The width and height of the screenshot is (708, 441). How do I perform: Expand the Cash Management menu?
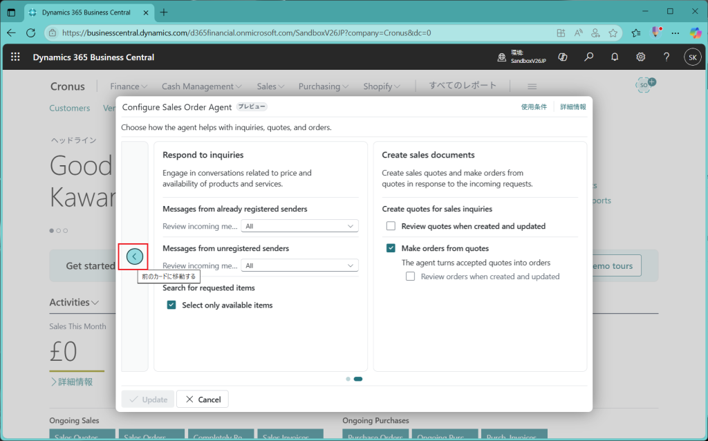[x=202, y=86]
